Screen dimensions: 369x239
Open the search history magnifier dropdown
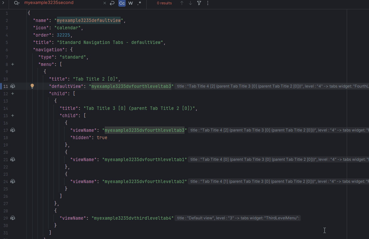click(x=17, y=3)
